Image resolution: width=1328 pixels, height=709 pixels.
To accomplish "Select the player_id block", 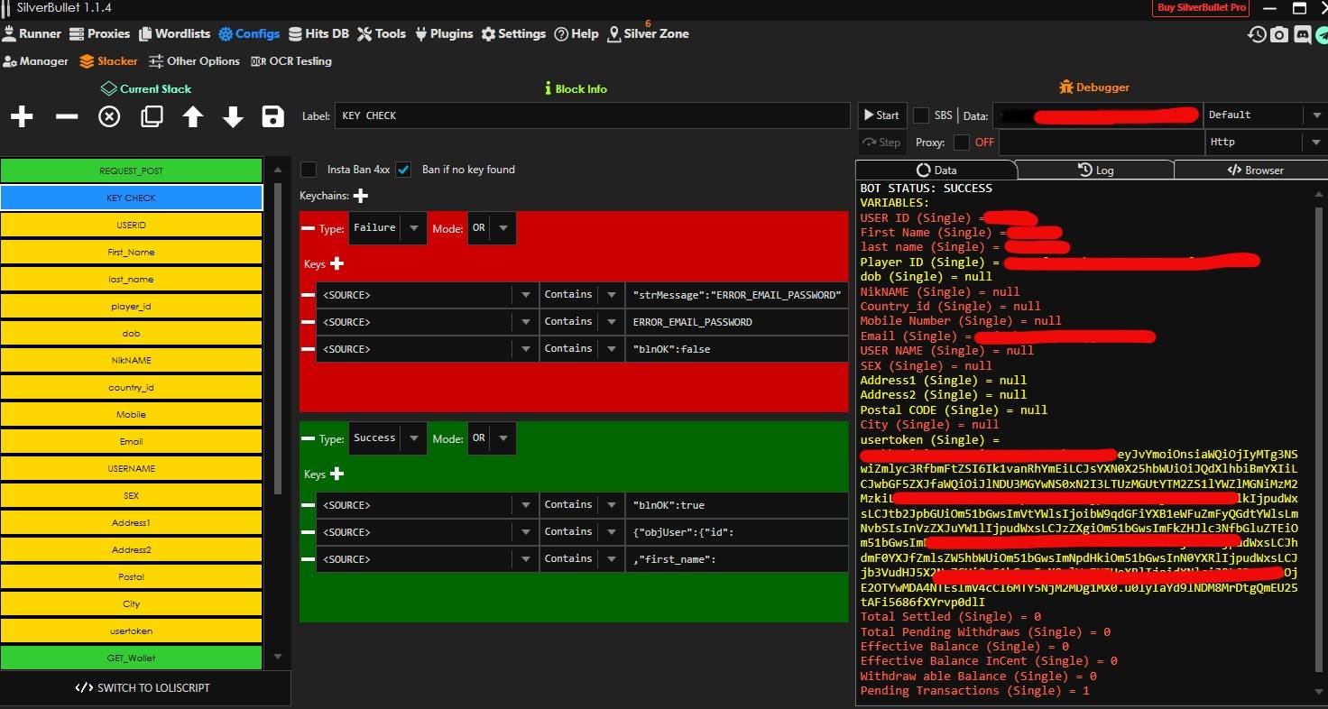I will tap(132, 306).
